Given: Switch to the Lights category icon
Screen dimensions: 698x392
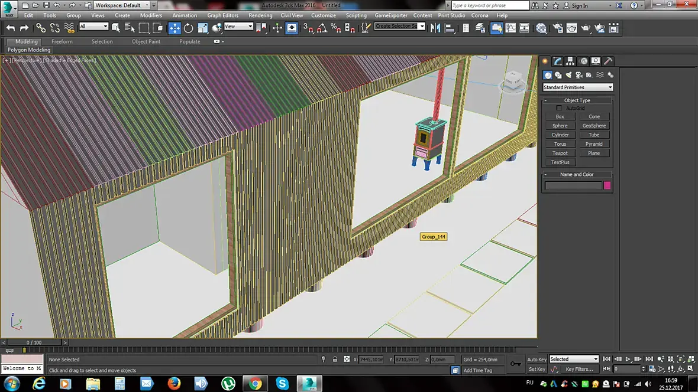Looking at the screenshot, I should click(568, 75).
